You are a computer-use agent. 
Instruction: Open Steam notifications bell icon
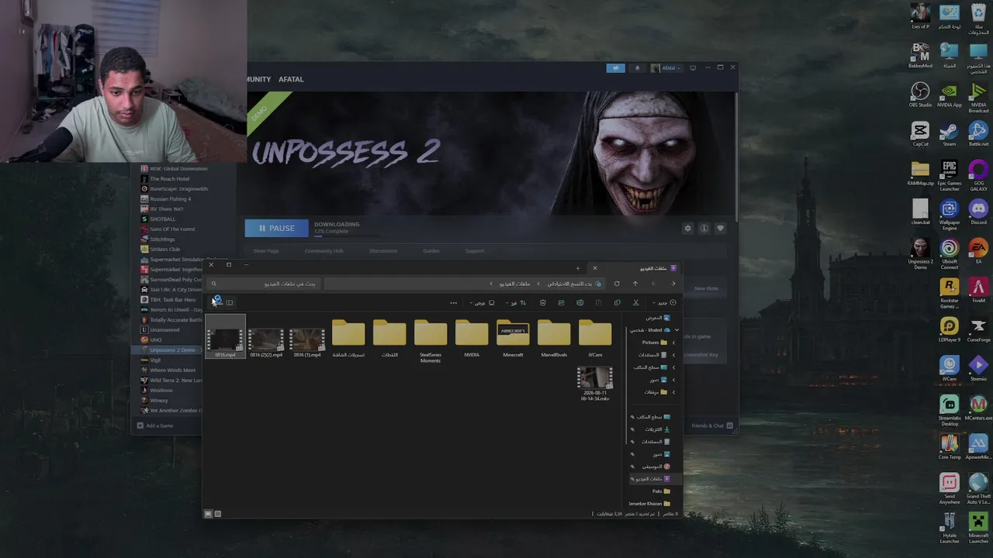[637, 68]
